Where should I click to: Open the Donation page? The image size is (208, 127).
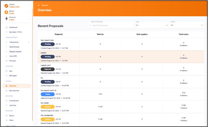click(12, 61)
